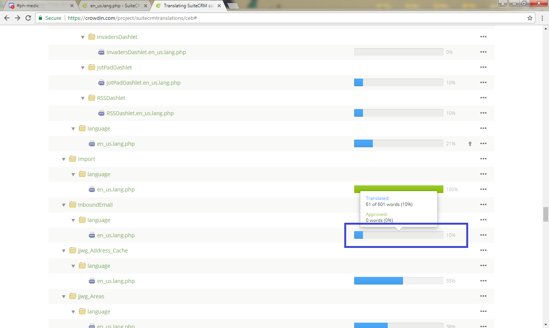Open the en_us.lang.php file at 55%
Viewport: 549px width, 328px height.
116,281
